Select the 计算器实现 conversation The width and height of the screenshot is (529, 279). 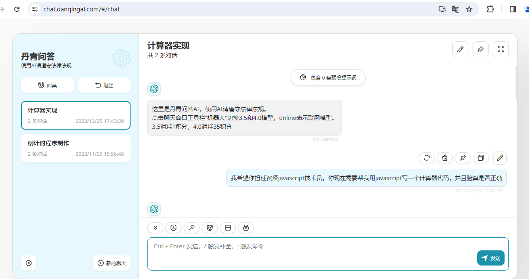pyautogui.click(x=76, y=115)
